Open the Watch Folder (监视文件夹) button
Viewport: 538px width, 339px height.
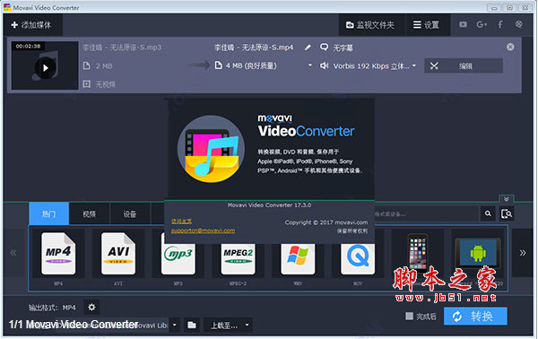tap(371, 25)
